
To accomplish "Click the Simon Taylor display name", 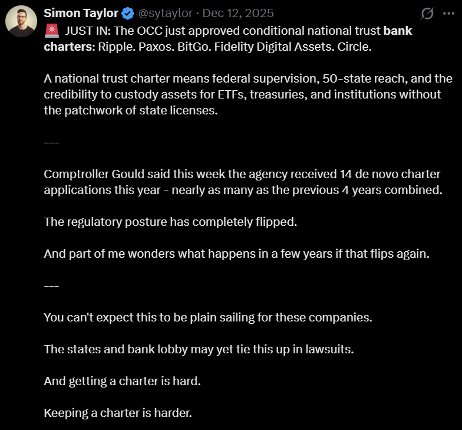I will (x=81, y=13).
